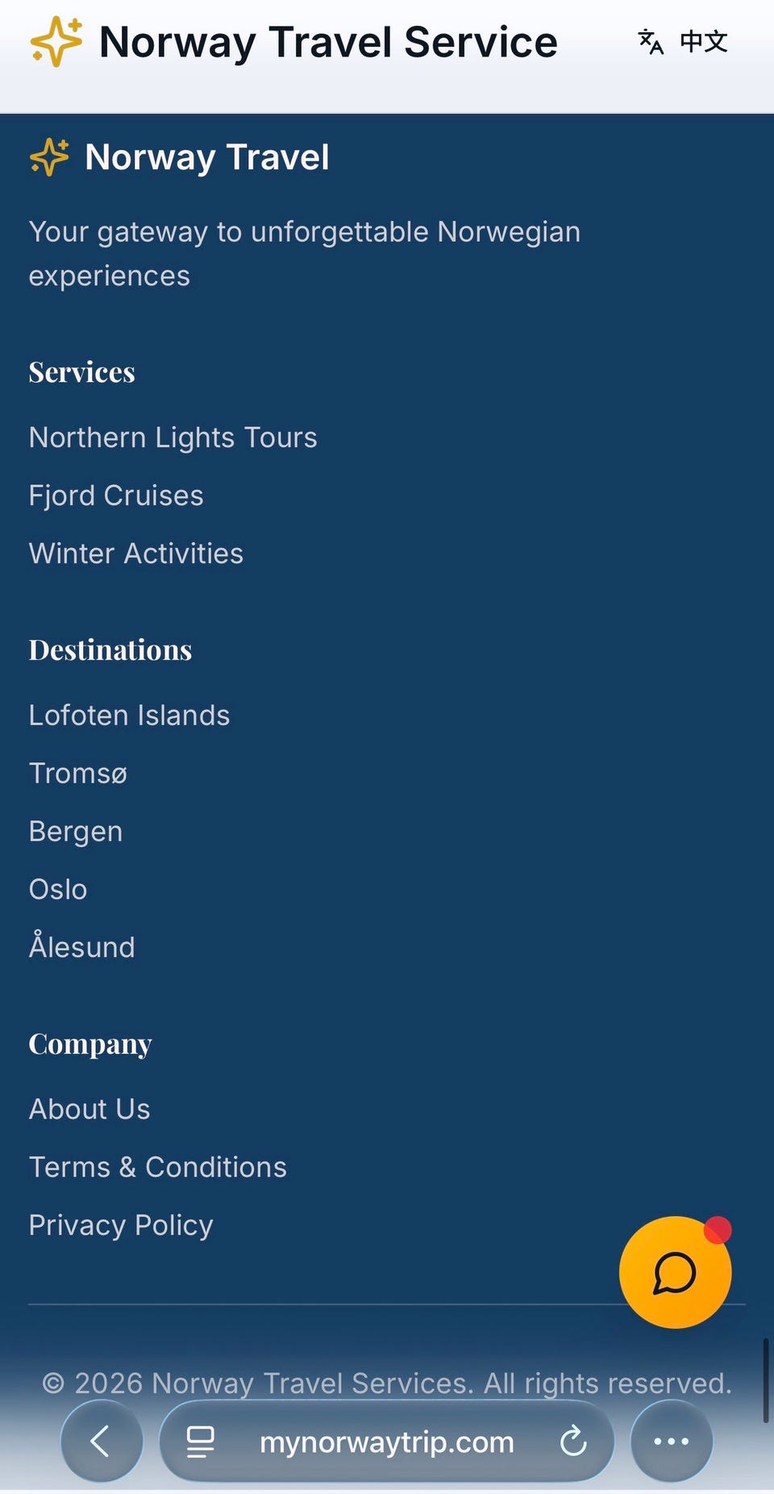View the About Us page
This screenshot has height=1494, width=774.
(x=89, y=1110)
